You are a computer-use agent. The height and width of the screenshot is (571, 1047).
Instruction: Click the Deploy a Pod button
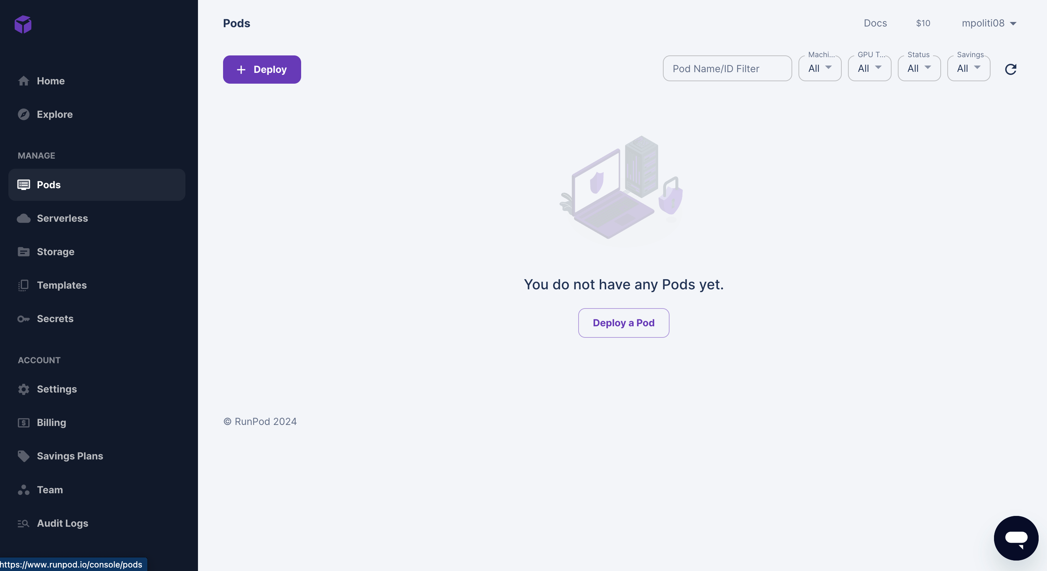coord(624,323)
